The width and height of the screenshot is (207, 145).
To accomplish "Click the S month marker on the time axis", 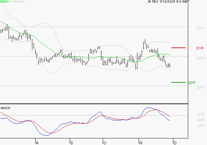I will 71,142.
